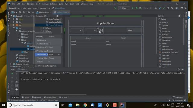Open Palette panel settings gear
193x108 pixels.
(x=179, y=16)
